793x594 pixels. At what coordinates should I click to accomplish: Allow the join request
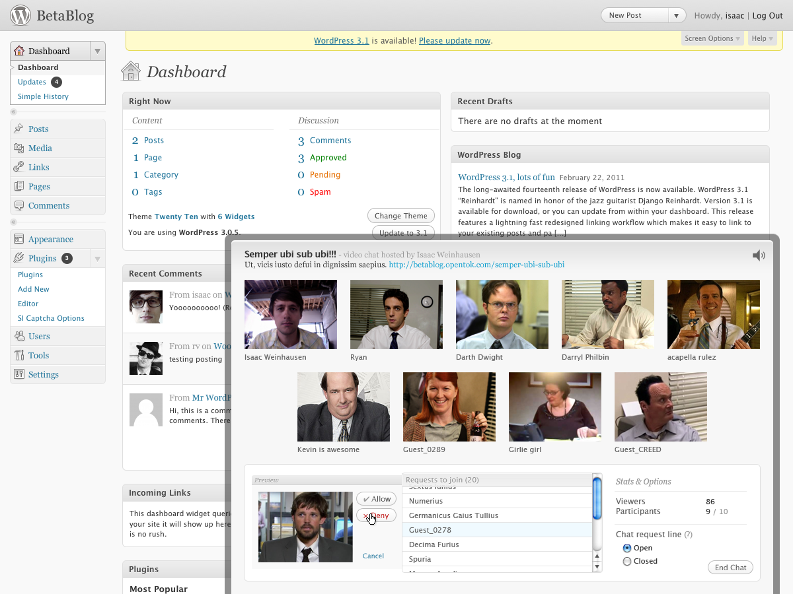click(x=377, y=499)
